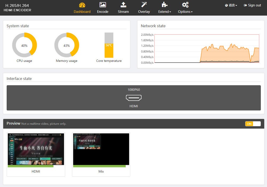Click the Stream upload icon
The width and height of the screenshot is (267, 187).
[123, 5]
